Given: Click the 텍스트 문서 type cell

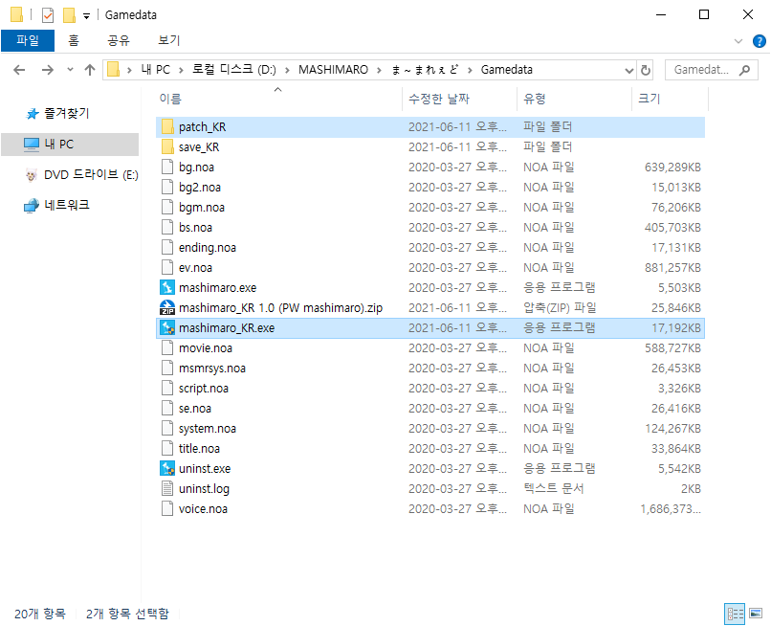Looking at the screenshot, I should point(553,489).
